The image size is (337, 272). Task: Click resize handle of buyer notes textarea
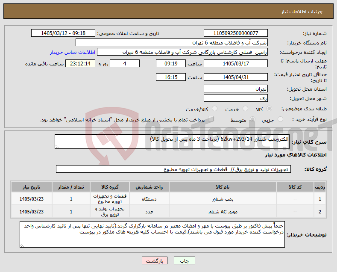pos(22,245)
